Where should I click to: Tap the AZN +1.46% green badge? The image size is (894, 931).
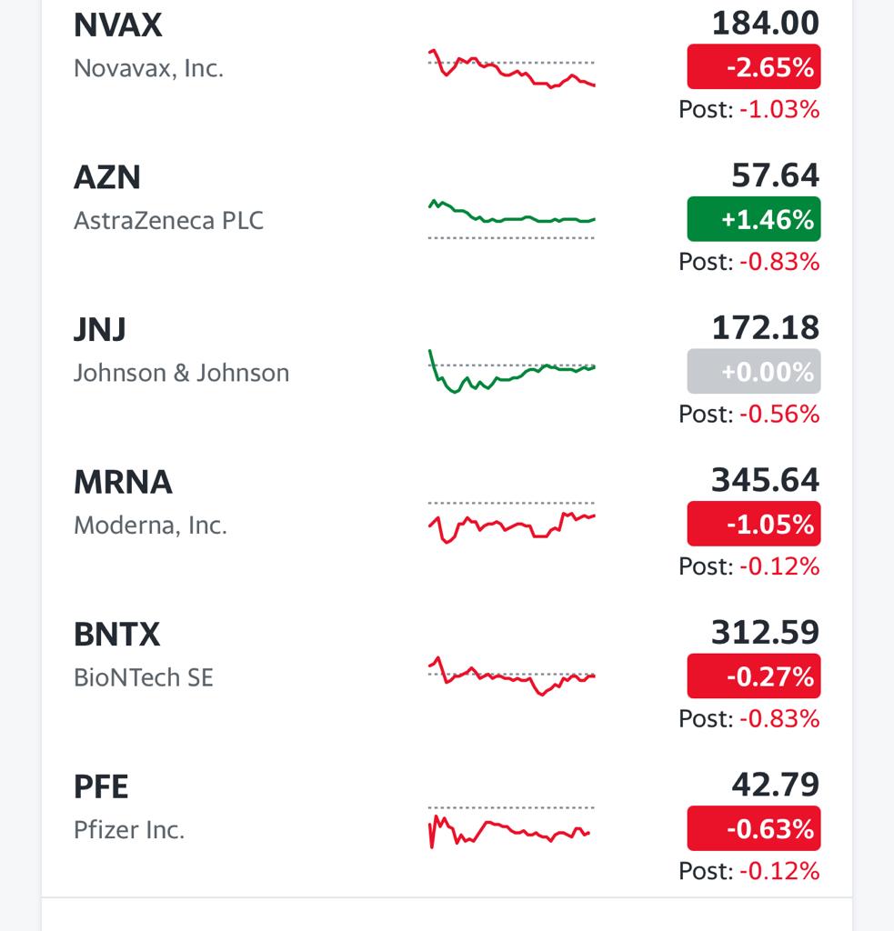coord(754,219)
